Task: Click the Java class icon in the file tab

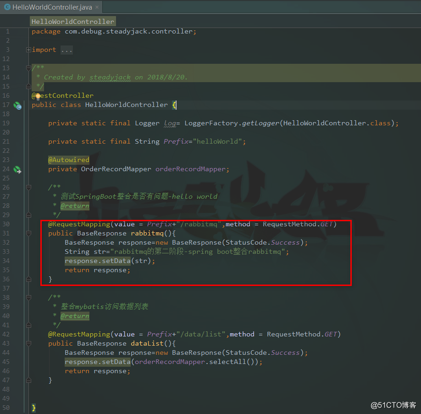Action: (x=7, y=7)
